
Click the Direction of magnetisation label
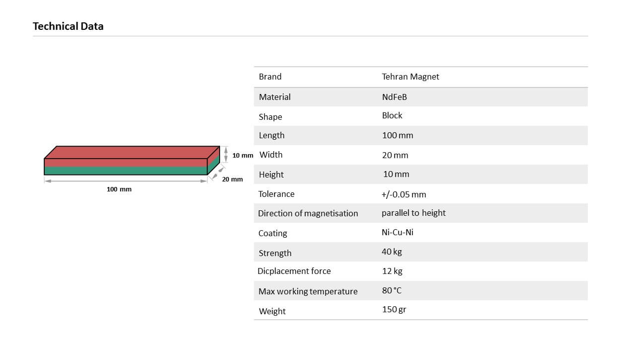(x=308, y=213)
